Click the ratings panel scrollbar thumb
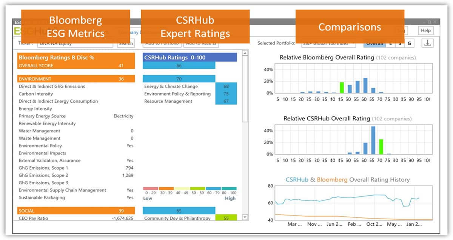The height and width of the screenshot is (240, 453). pos(245,89)
